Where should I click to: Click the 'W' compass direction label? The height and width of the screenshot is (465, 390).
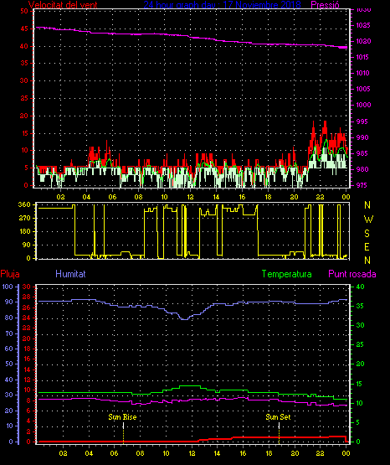point(368,220)
